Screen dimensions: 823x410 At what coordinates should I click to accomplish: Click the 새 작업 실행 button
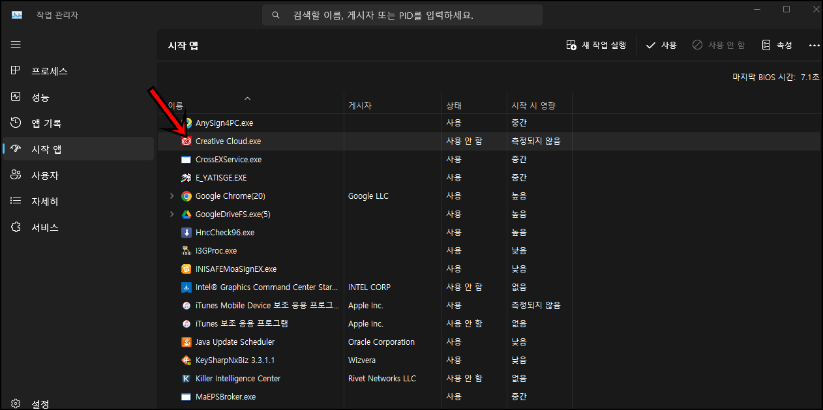[x=596, y=45]
